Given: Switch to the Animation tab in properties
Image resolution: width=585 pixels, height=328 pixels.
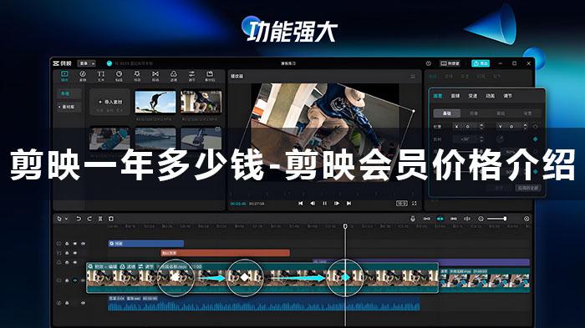Looking at the screenshot, I should coord(491,96).
